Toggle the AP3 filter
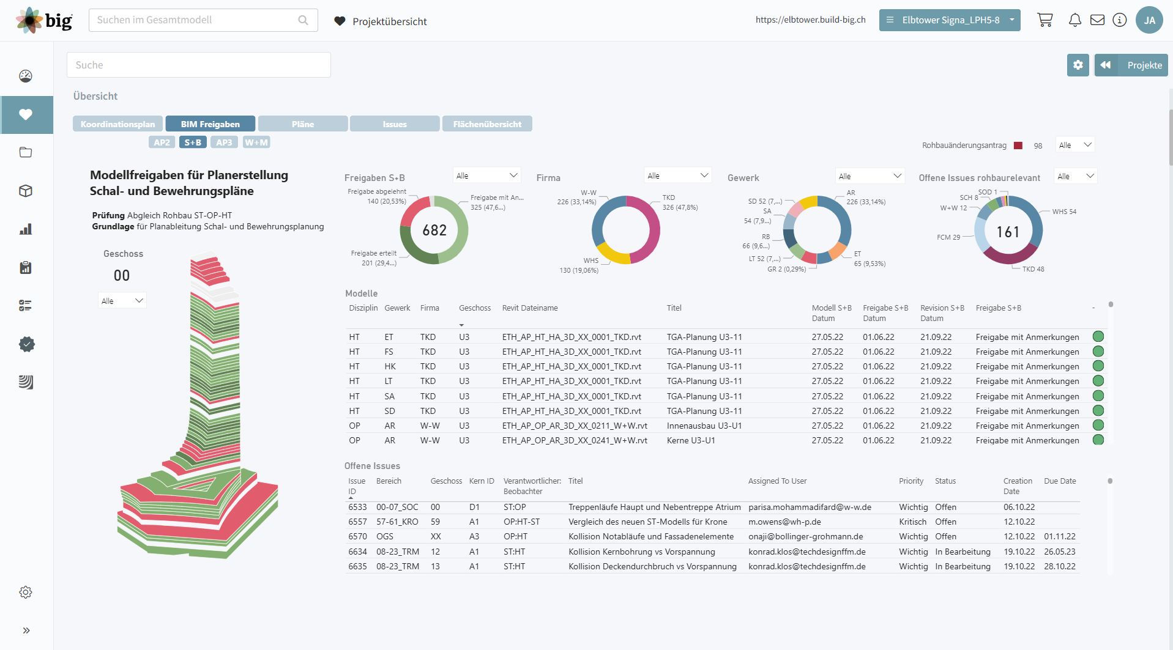Screen dimensions: 1173x650 point(224,142)
